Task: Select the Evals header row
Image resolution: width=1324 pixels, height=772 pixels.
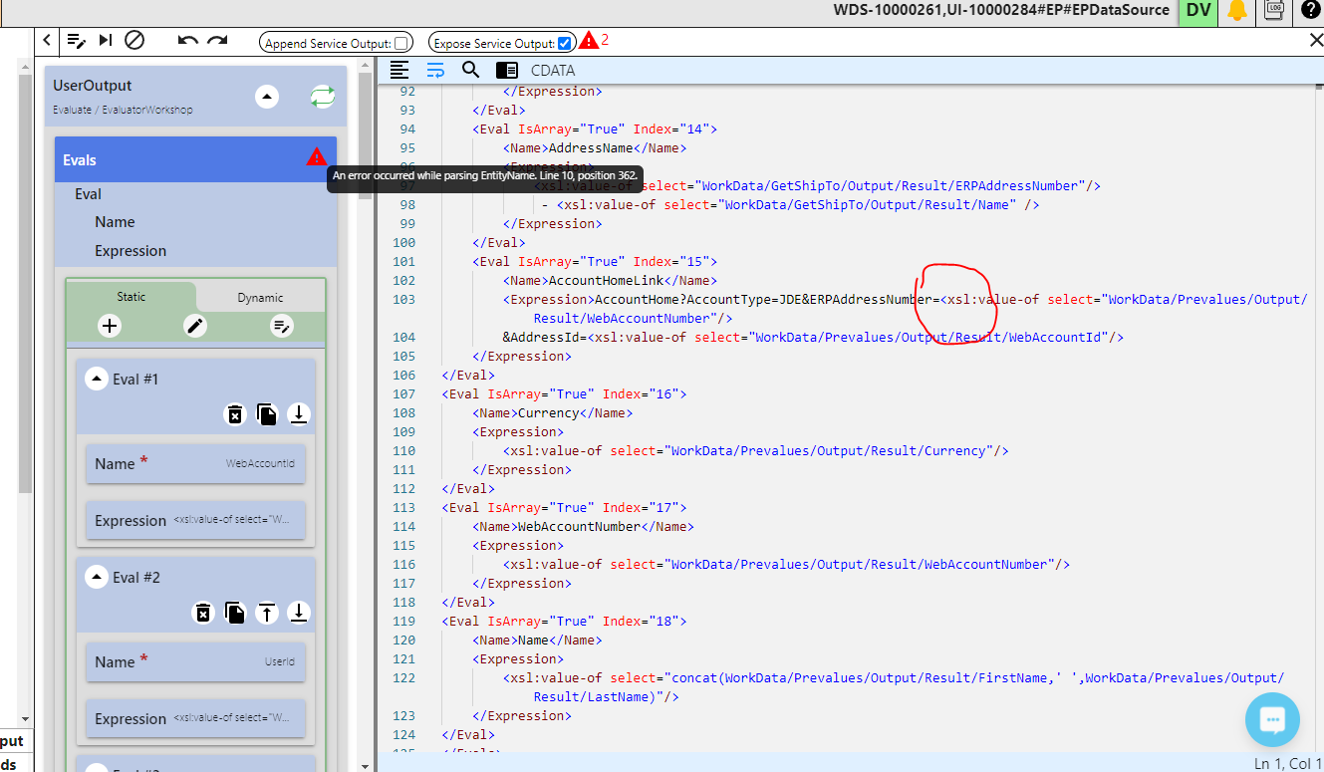Action: pyautogui.click(x=196, y=159)
